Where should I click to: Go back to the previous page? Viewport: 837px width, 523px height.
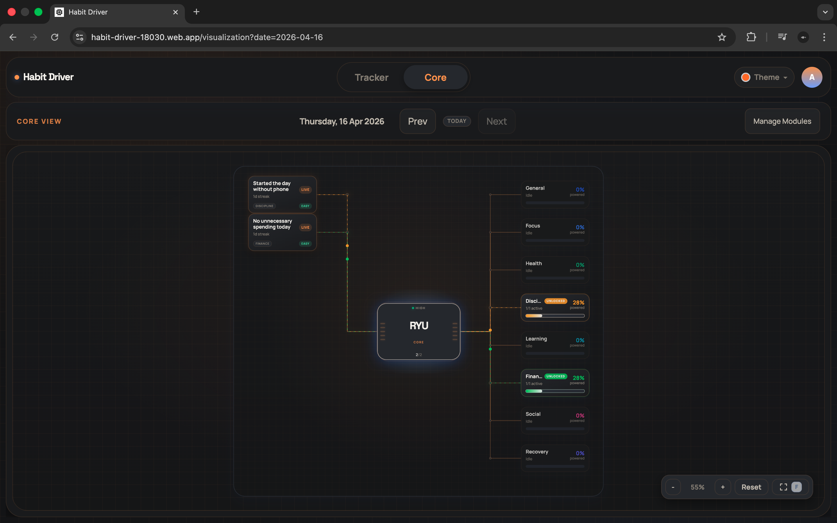point(13,37)
